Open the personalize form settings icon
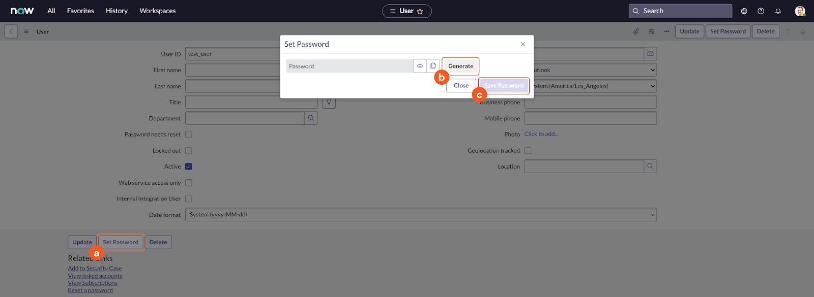Viewport: 814px width, 297px height. point(651,31)
